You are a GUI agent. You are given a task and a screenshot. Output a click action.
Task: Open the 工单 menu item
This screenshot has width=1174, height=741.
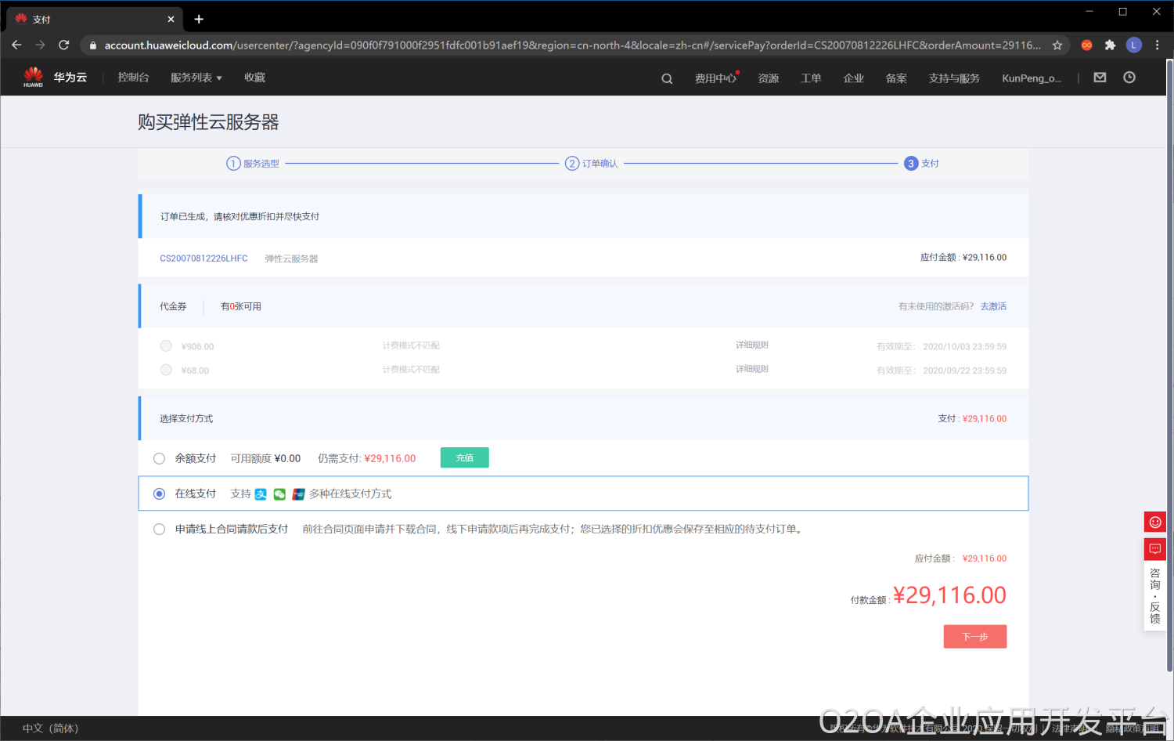coord(811,78)
